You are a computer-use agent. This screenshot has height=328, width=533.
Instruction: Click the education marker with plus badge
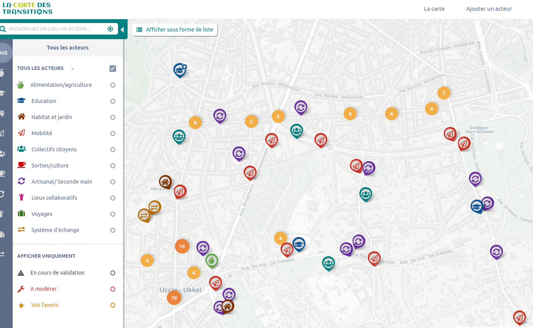click(179, 70)
